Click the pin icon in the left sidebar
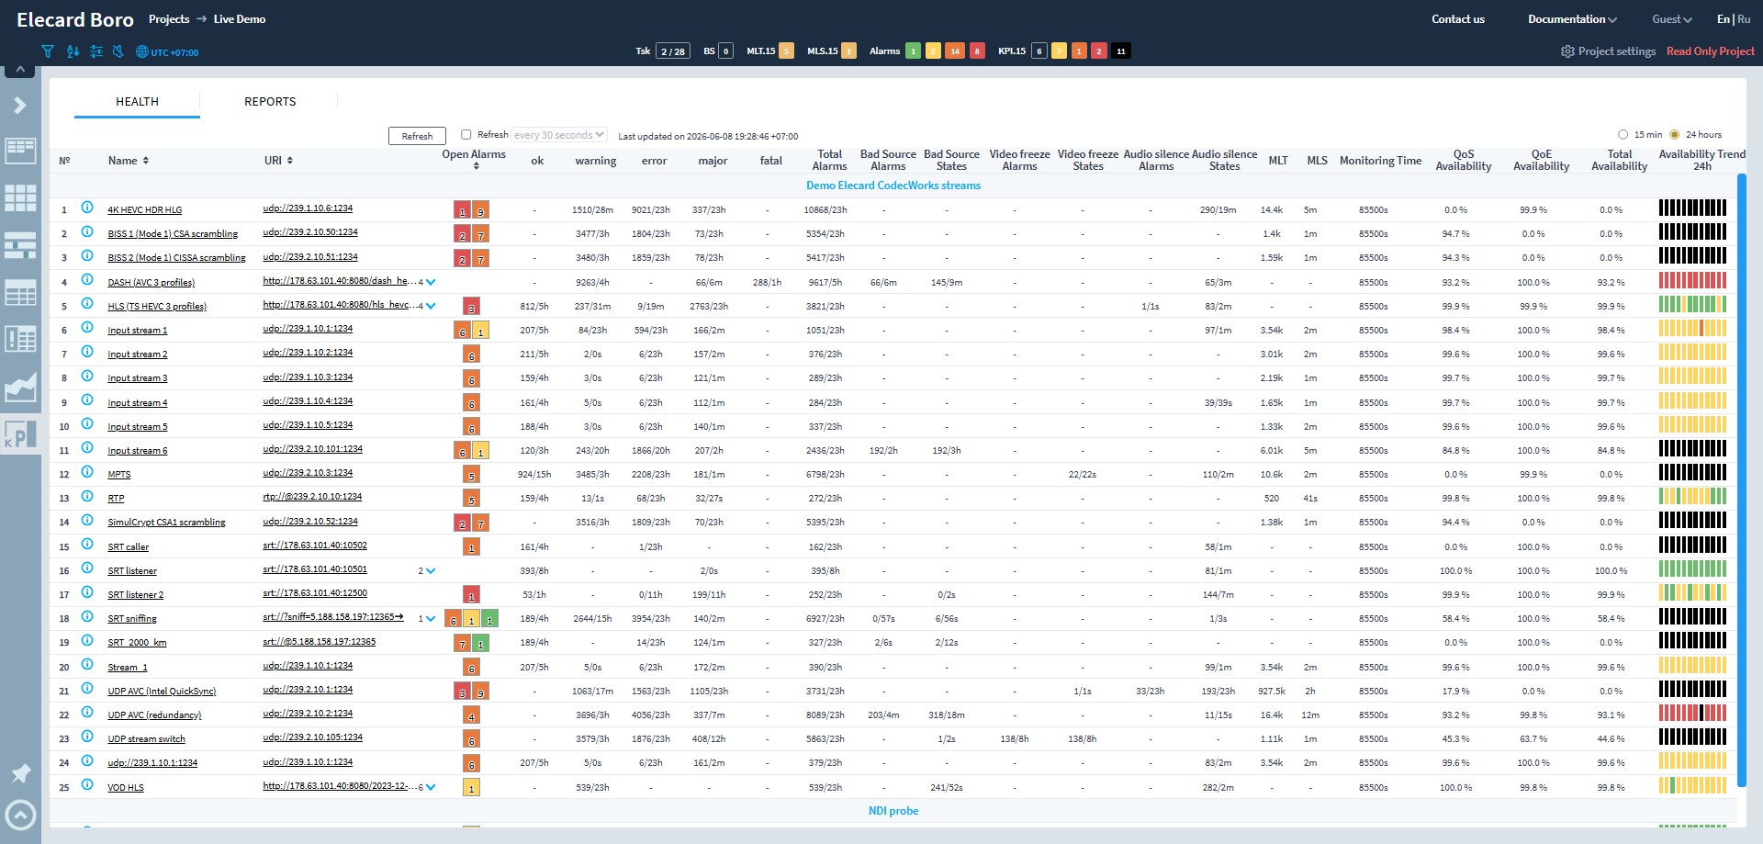This screenshot has height=844, width=1763. pos(20,773)
